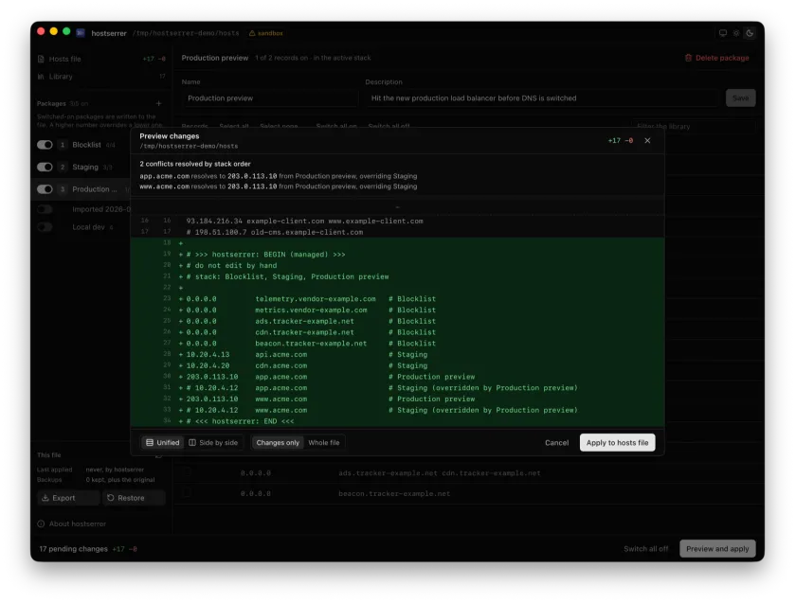Image resolution: width=796 pixels, height=603 pixels.
Task: Select the system theme monitor icon
Action: (723, 33)
